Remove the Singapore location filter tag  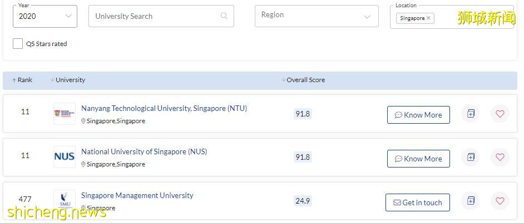coord(428,18)
